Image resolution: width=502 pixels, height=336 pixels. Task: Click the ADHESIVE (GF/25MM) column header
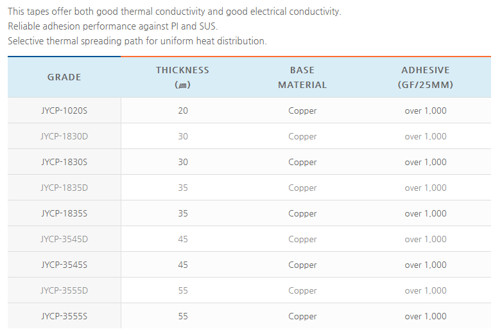425,77
